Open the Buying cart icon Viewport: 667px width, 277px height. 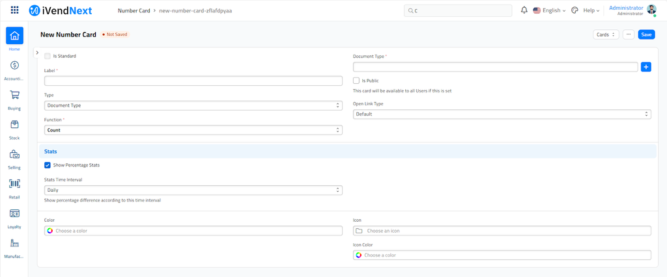click(14, 96)
